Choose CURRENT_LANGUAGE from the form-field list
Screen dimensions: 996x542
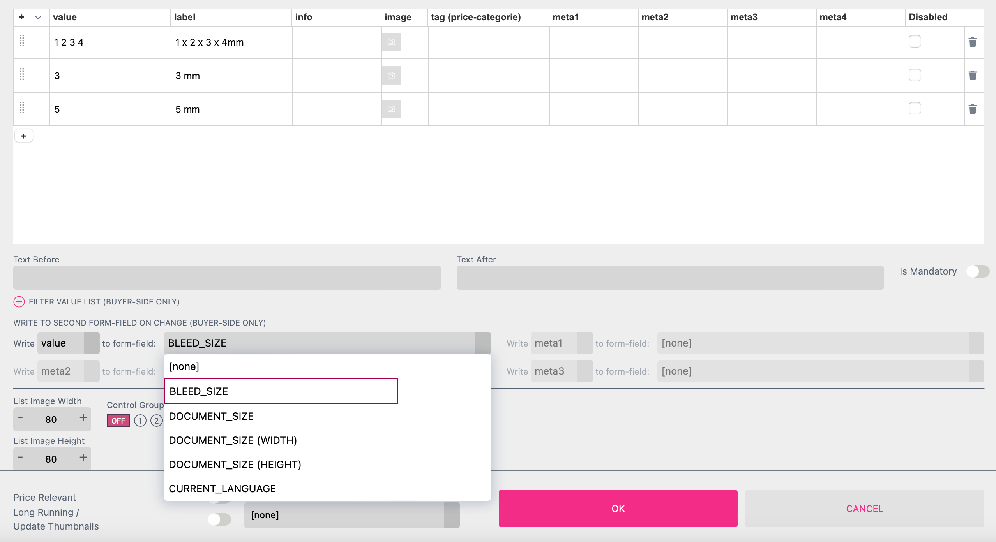(222, 488)
